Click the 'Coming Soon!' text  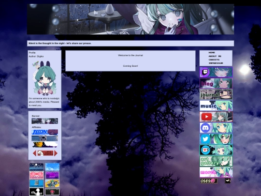click(130, 66)
